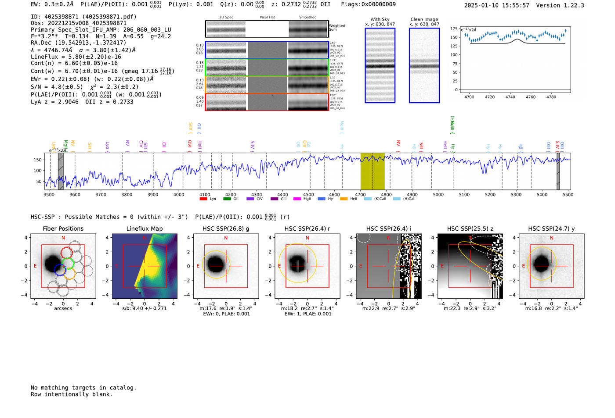Click the z: 0.2732 OII header value
Image resolution: width=615 pixels, height=418 pixels.
[301, 4]
